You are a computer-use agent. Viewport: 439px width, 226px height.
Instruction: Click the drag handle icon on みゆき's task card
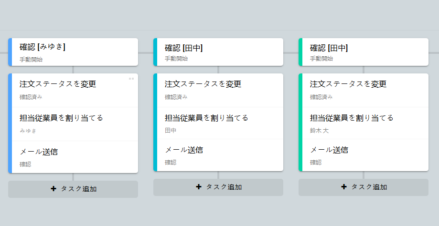(x=131, y=79)
